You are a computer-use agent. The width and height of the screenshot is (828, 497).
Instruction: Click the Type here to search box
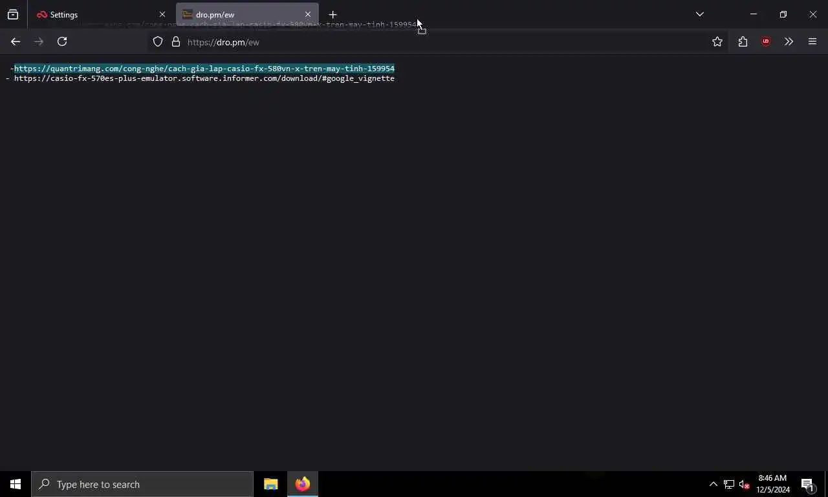[142, 484]
